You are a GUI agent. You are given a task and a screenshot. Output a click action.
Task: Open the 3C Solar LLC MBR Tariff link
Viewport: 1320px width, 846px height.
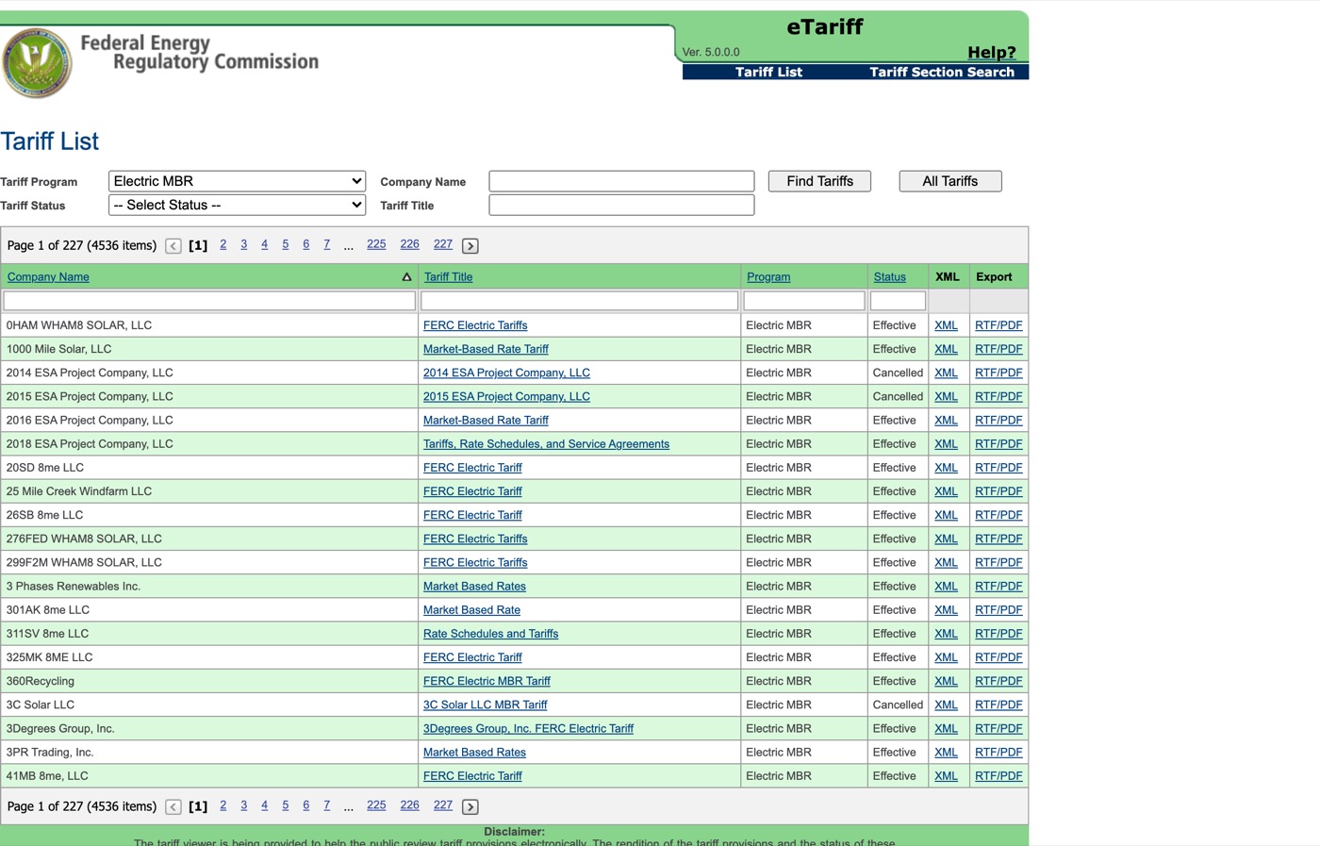(x=485, y=705)
